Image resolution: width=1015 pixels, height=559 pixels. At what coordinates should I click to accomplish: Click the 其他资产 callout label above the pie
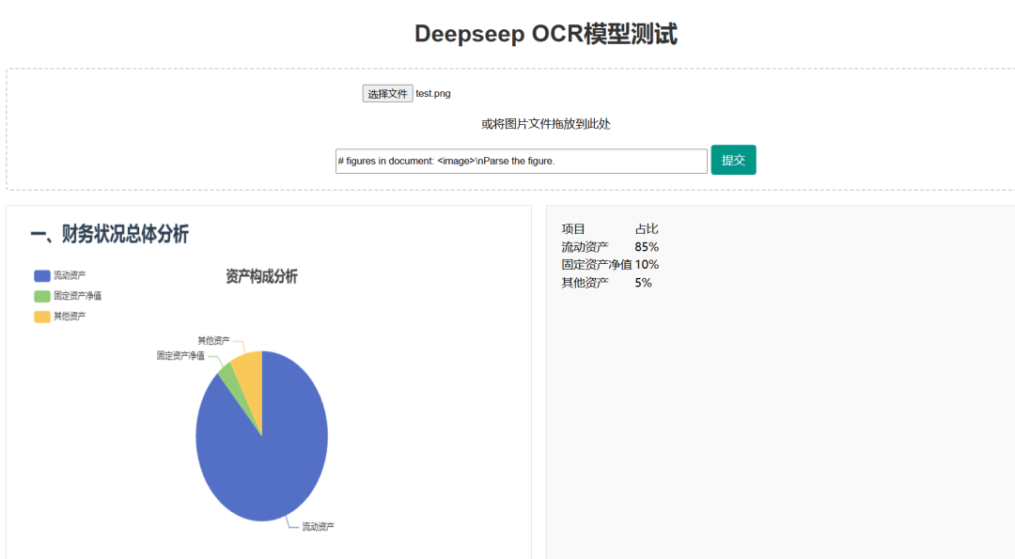click(213, 340)
